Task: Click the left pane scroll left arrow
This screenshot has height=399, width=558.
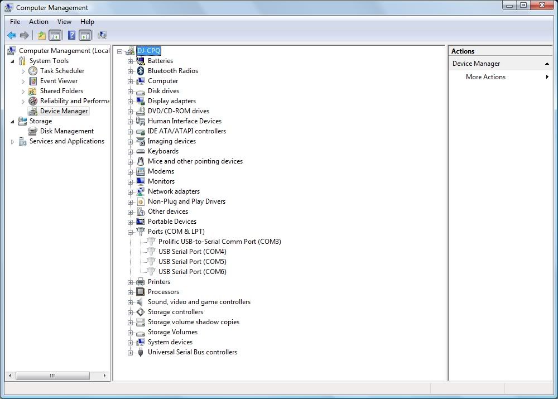Action: pyautogui.click(x=10, y=376)
